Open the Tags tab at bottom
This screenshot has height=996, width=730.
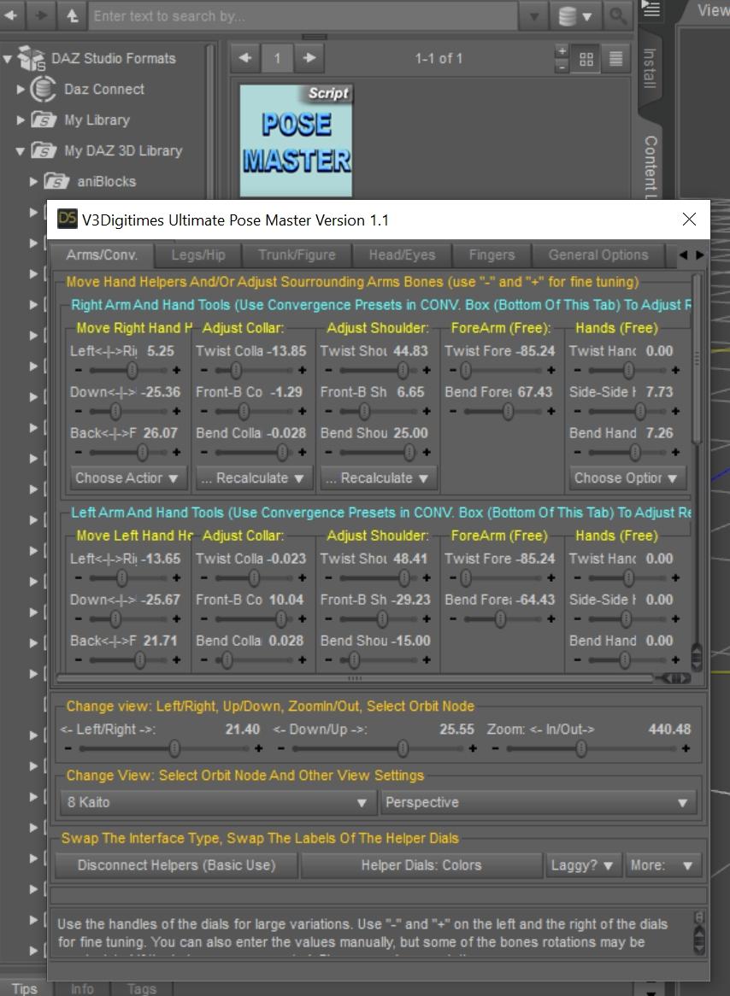point(141,988)
